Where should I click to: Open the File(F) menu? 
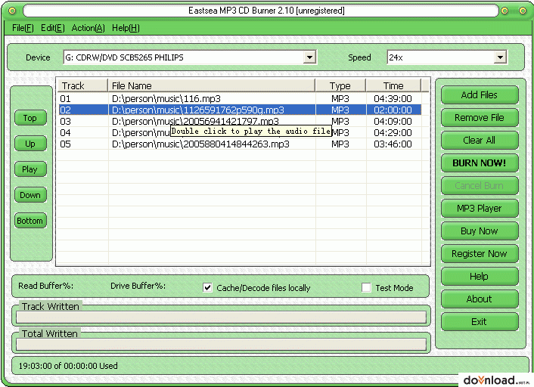(23, 28)
